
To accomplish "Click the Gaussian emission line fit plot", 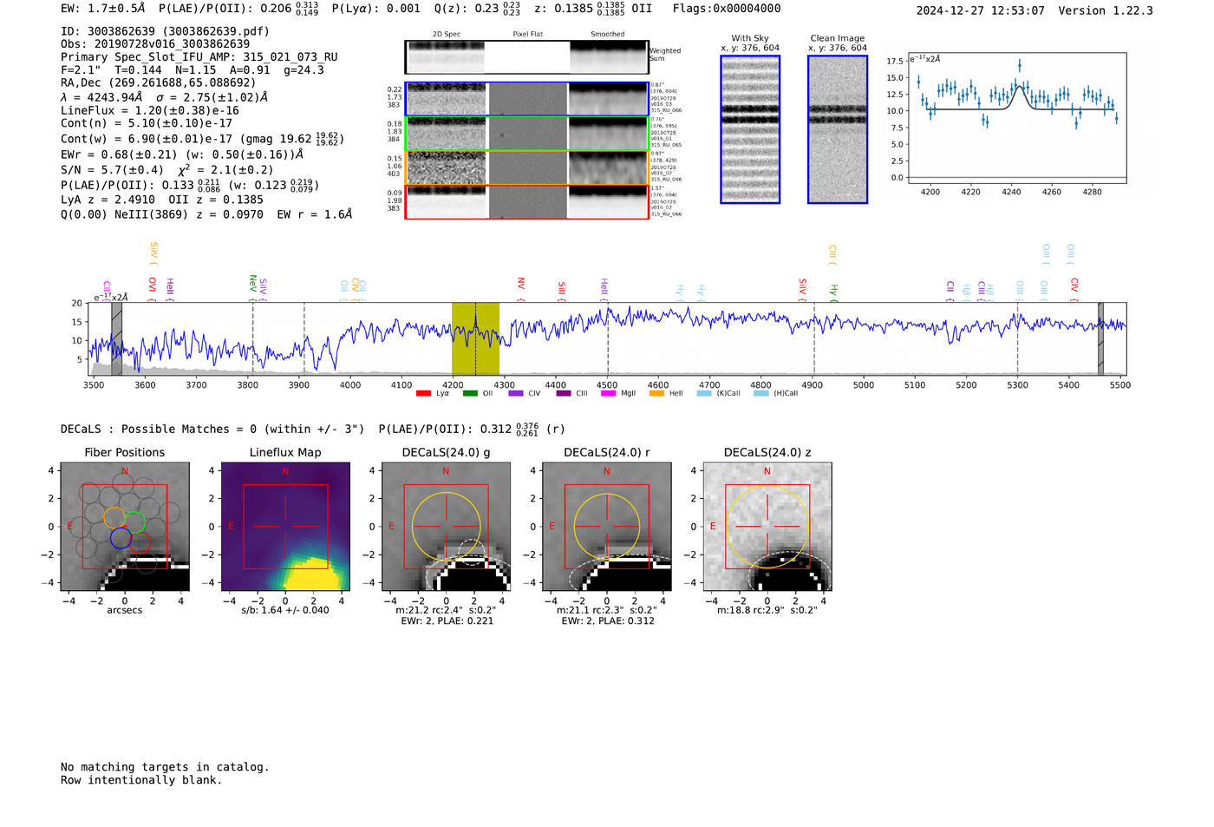I will click(x=1016, y=117).
